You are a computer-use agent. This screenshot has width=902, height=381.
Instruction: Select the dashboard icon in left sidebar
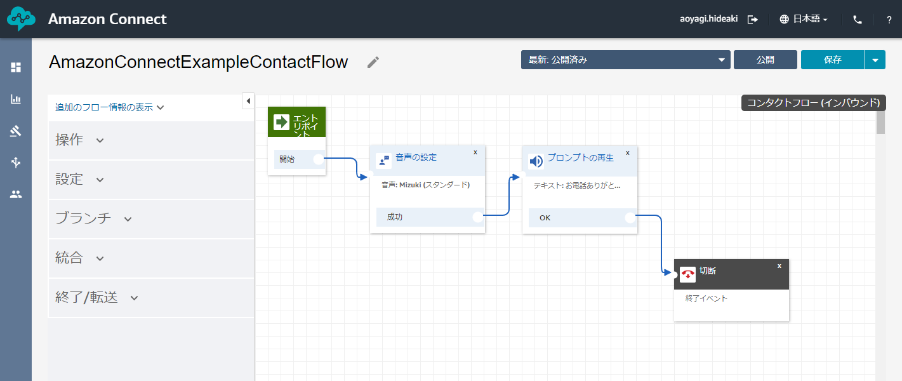tap(16, 67)
